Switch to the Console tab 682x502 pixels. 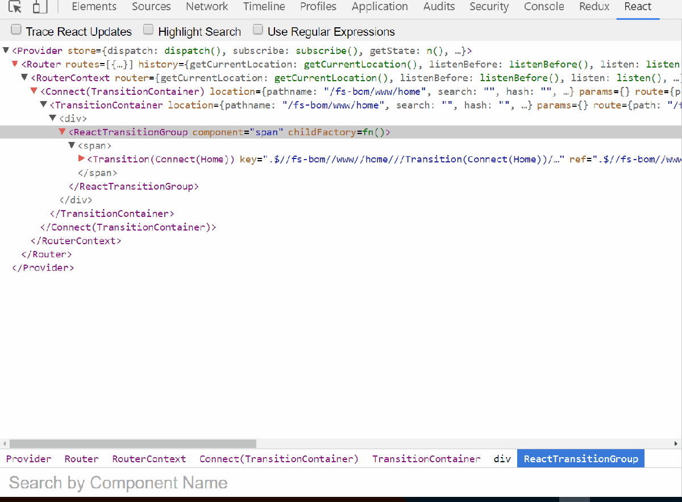[x=544, y=7]
